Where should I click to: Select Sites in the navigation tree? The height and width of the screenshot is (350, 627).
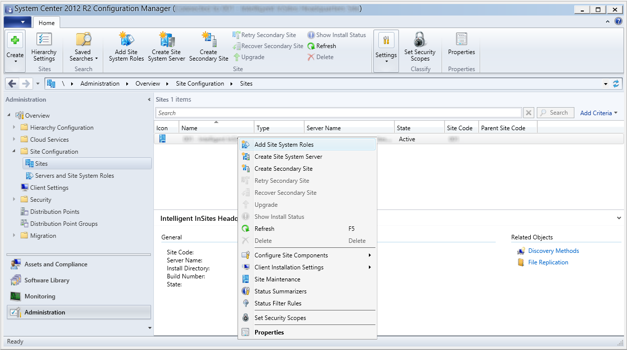click(87, 164)
